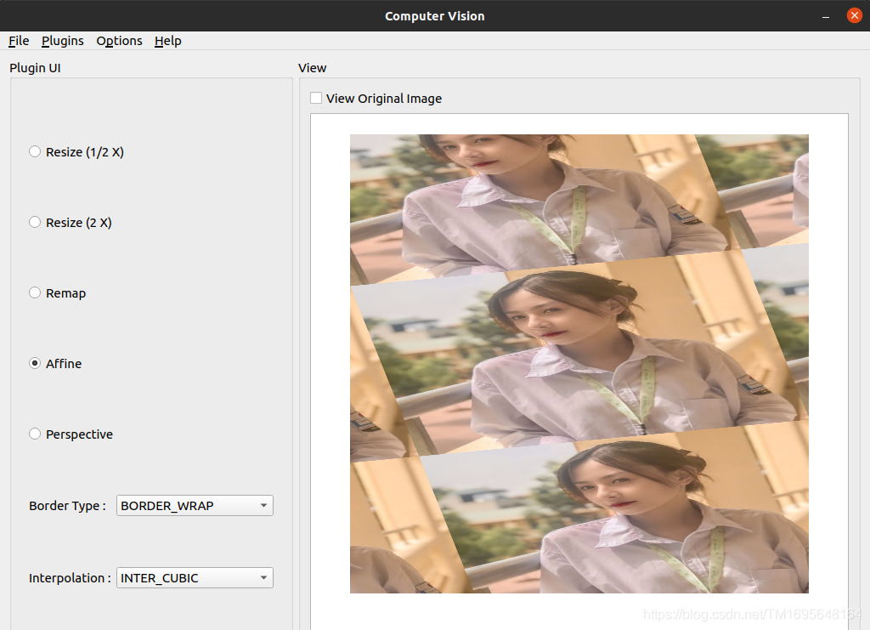
Task: Minimize the Computer Vision window
Action: point(826,16)
